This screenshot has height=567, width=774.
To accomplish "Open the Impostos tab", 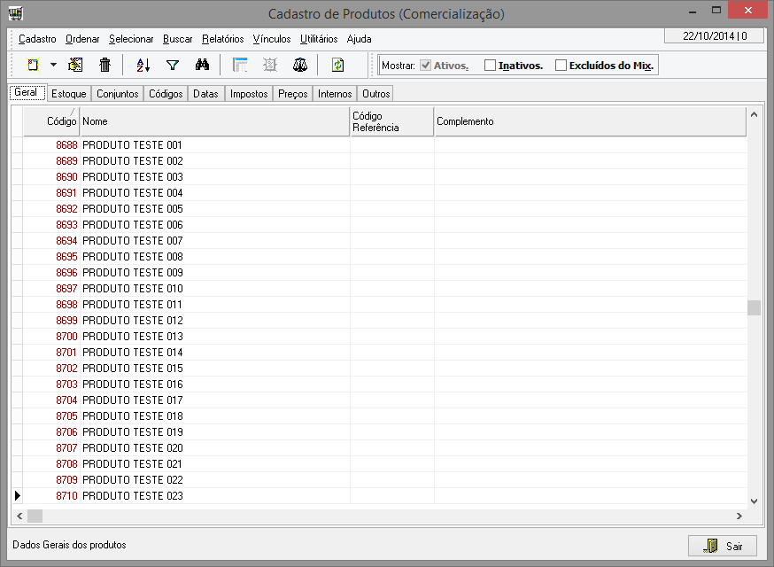I will [249, 94].
